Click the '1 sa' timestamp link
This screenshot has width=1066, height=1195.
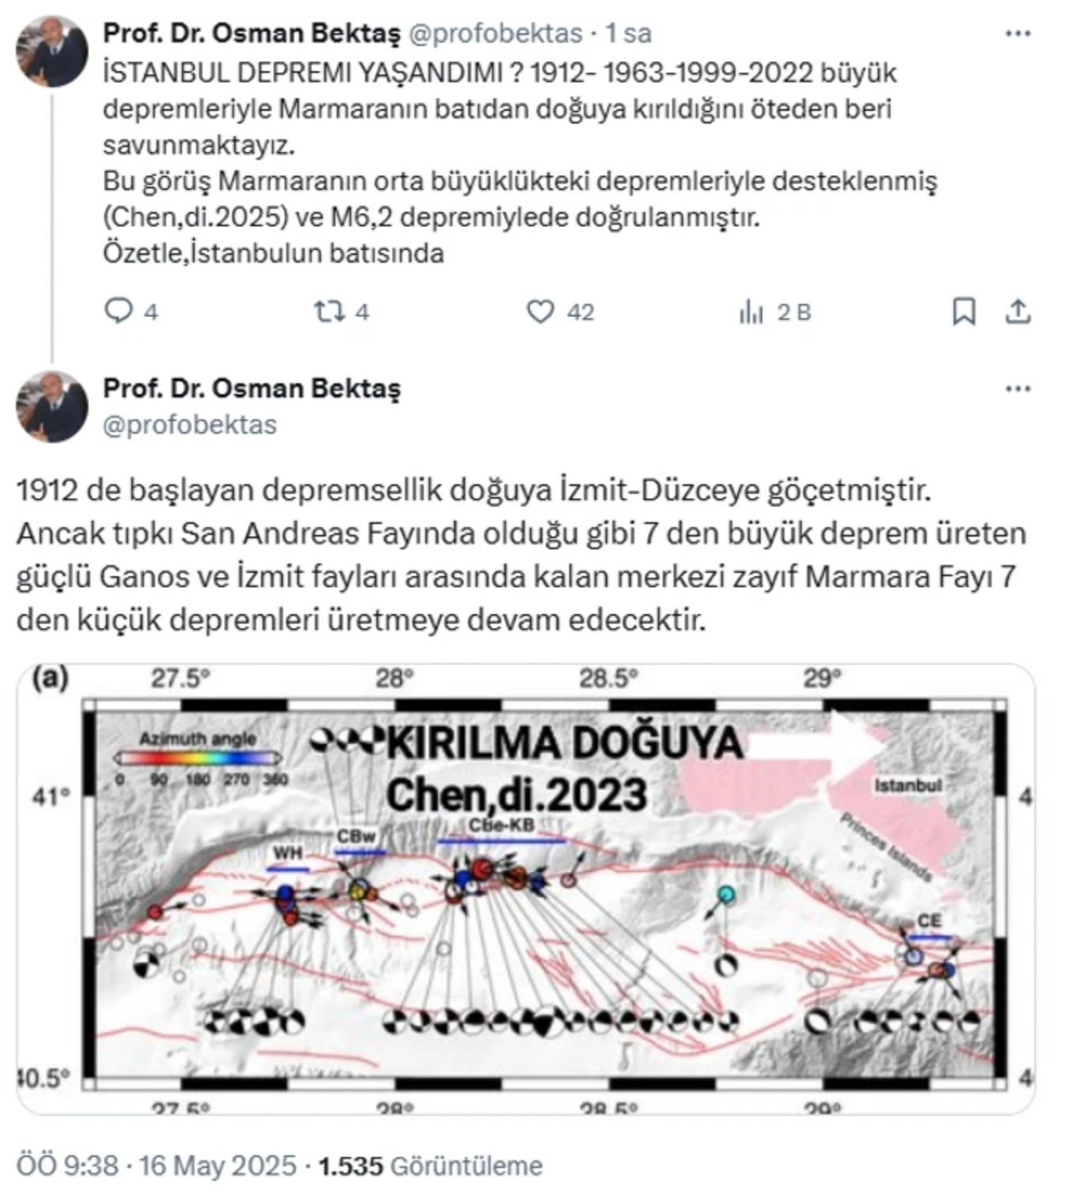click(629, 33)
